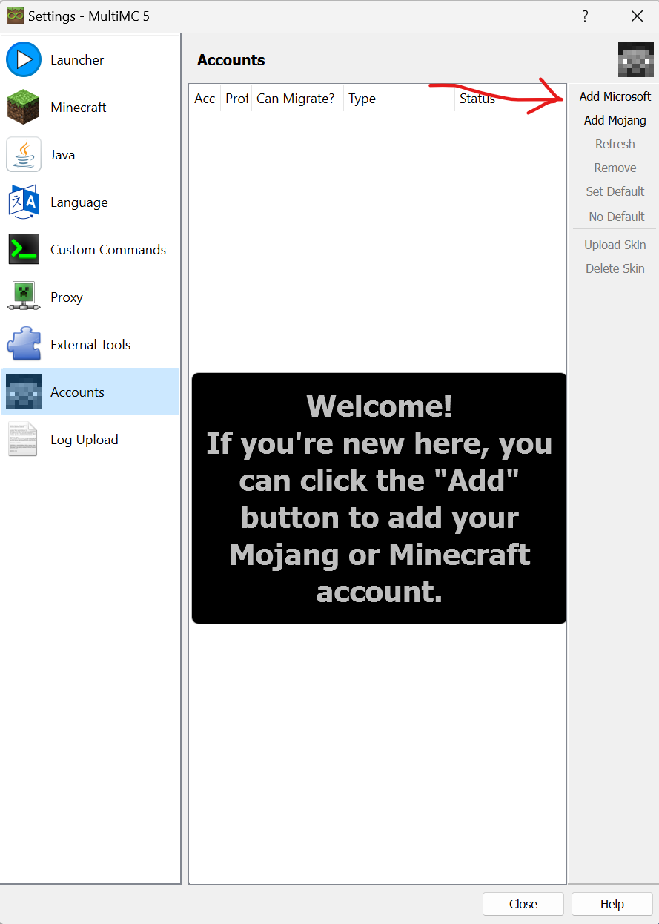Switch to the External Tools page

click(x=90, y=345)
